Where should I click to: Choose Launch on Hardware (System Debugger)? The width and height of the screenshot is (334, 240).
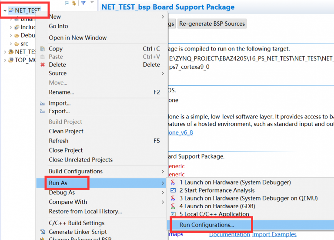point(235,183)
